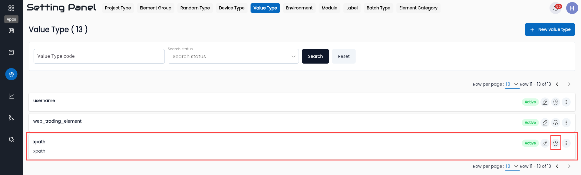Open the Element Group tab
This screenshot has width=581, height=175.
(x=156, y=8)
